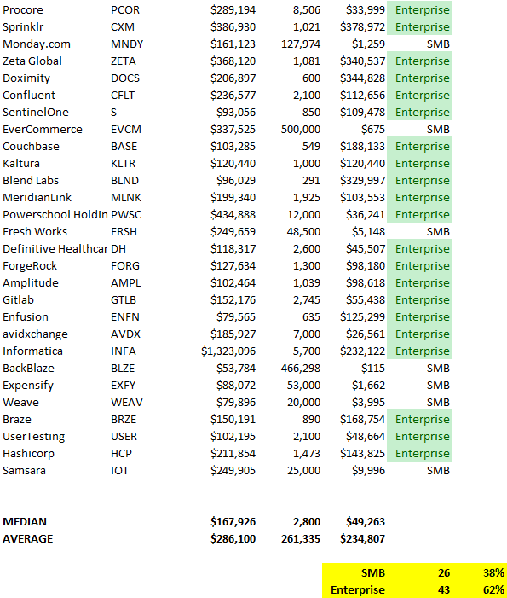Viewport: 507px width, 598px height.
Task: Select the summary count 43 for Enterprise
Action: pos(444,590)
